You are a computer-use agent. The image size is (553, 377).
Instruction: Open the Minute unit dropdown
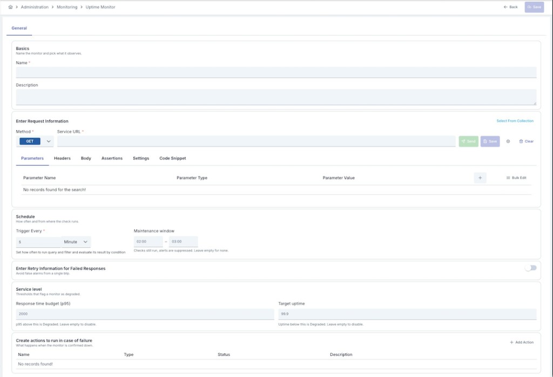[x=76, y=242]
